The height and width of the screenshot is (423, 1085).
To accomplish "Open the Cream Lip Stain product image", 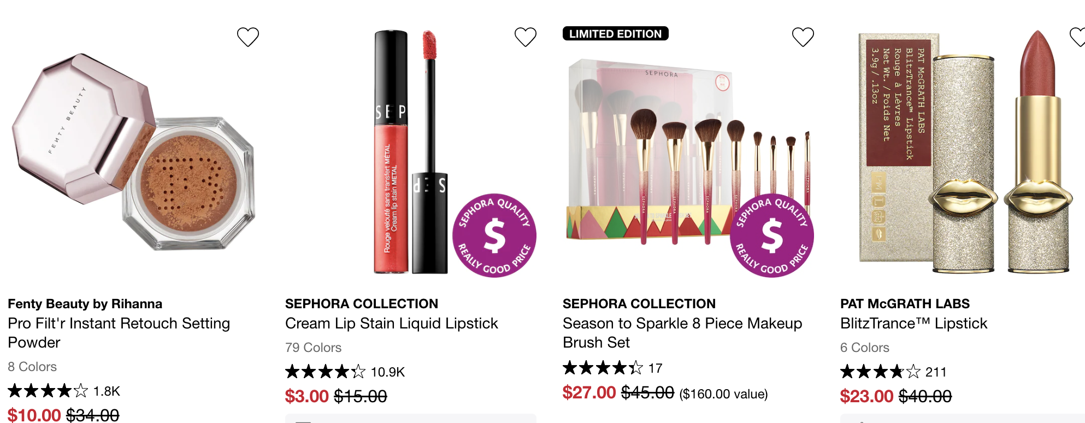I will pyautogui.click(x=411, y=152).
